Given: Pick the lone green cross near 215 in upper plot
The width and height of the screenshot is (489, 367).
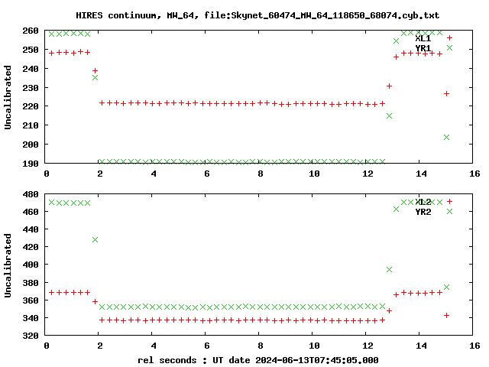Looking at the screenshot, I should (x=389, y=115).
